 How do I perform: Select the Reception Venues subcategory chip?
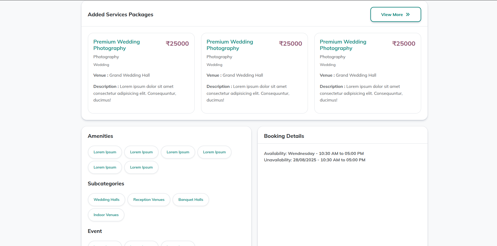point(149,200)
